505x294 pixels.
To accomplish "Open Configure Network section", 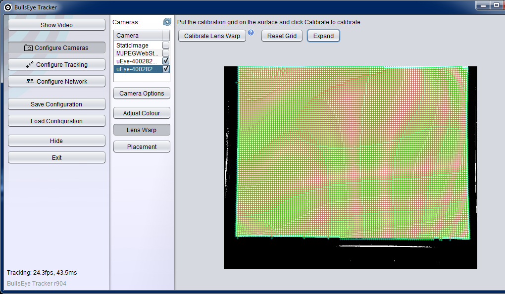I will [x=56, y=82].
